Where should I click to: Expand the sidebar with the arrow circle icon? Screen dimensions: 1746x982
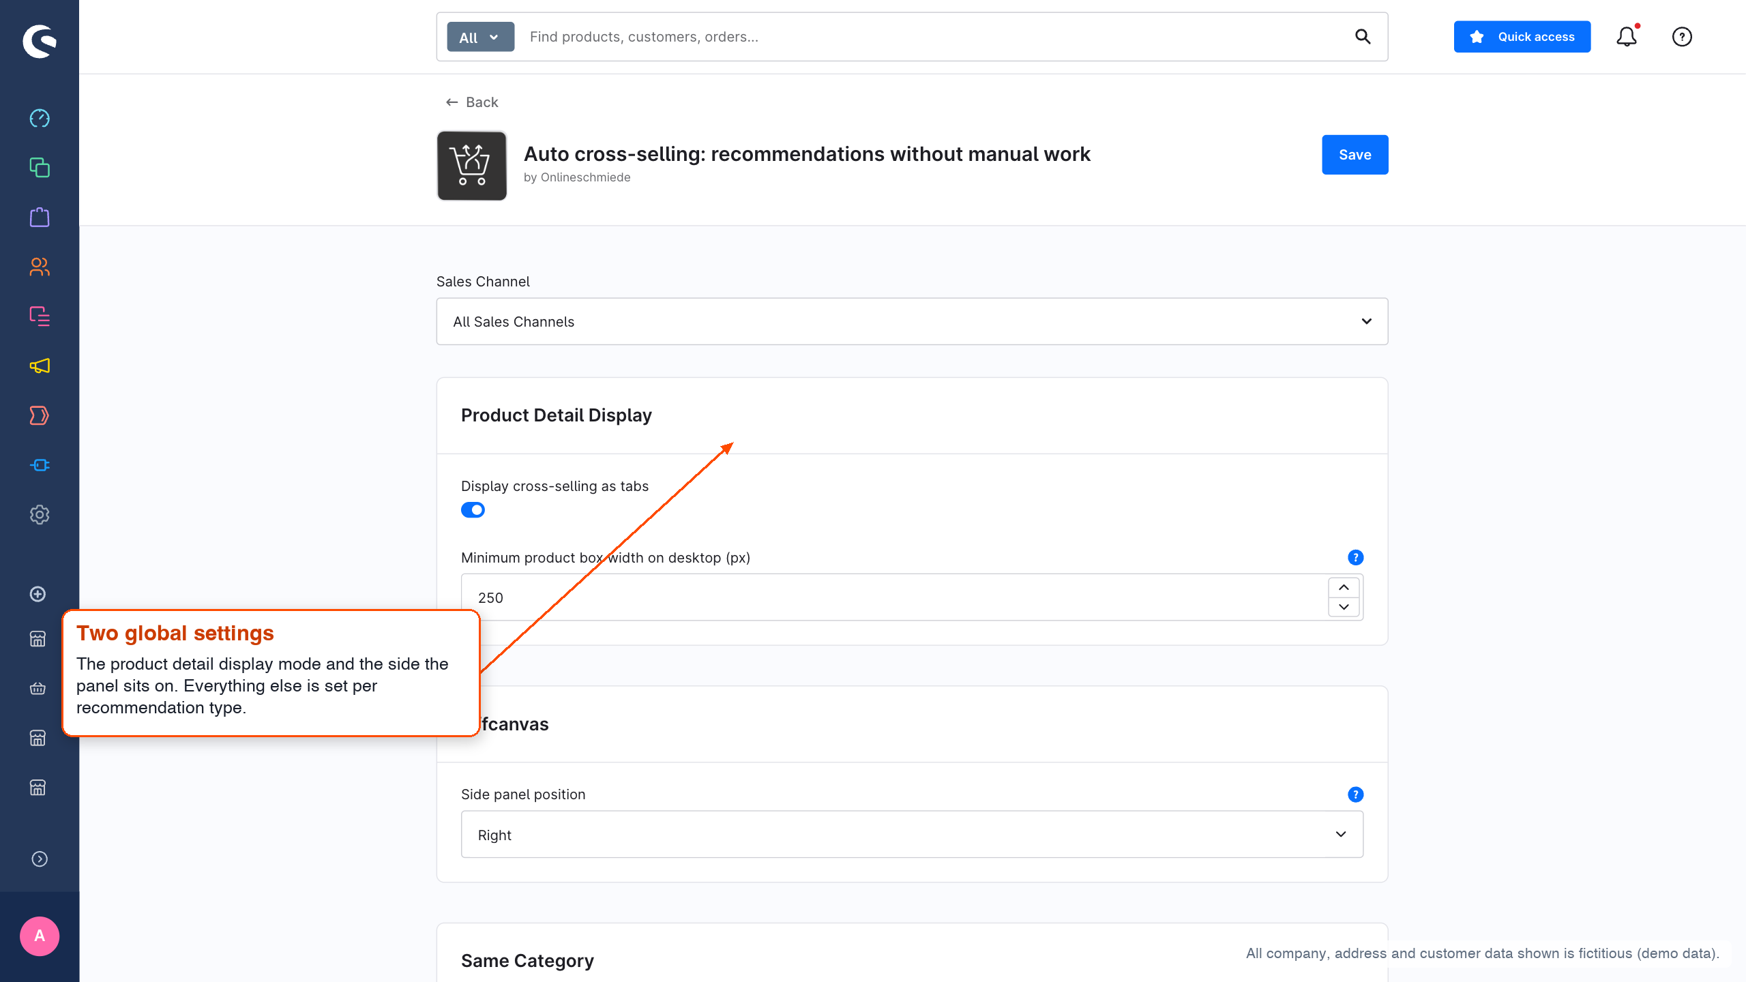(40, 859)
